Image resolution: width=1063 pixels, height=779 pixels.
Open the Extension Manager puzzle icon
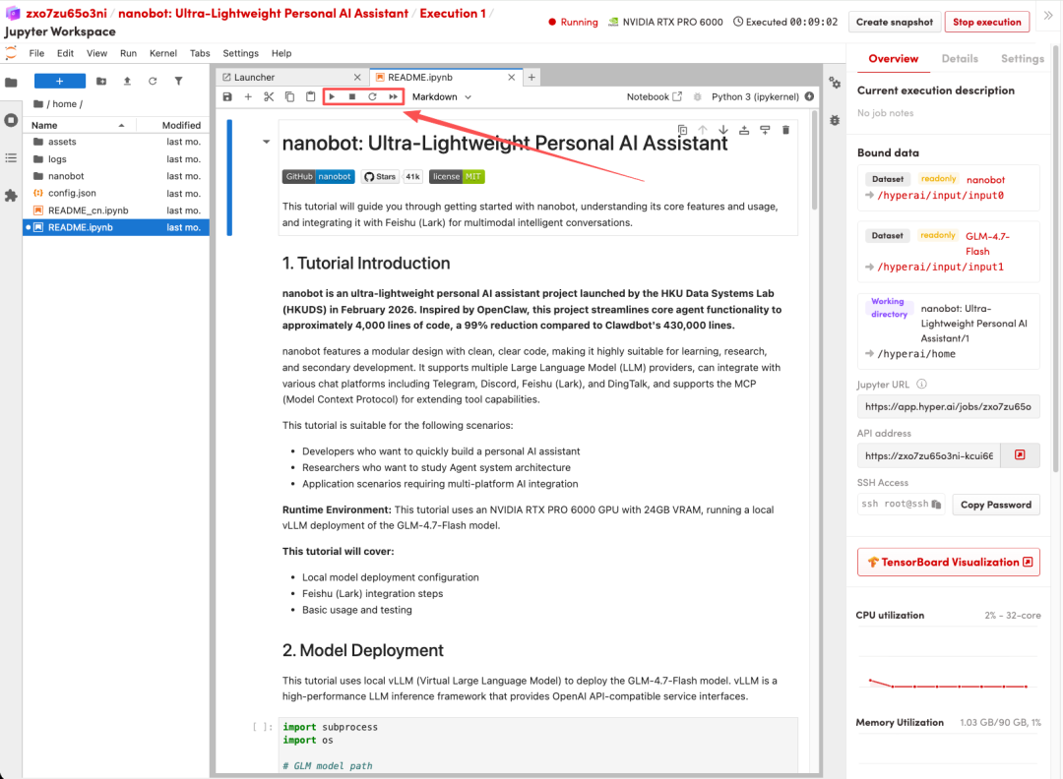pyautogui.click(x=11, y=196)
